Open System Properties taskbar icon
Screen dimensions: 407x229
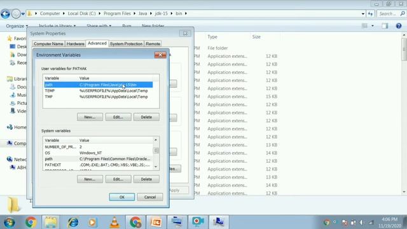pyautogui.click(x=218, y=222)
